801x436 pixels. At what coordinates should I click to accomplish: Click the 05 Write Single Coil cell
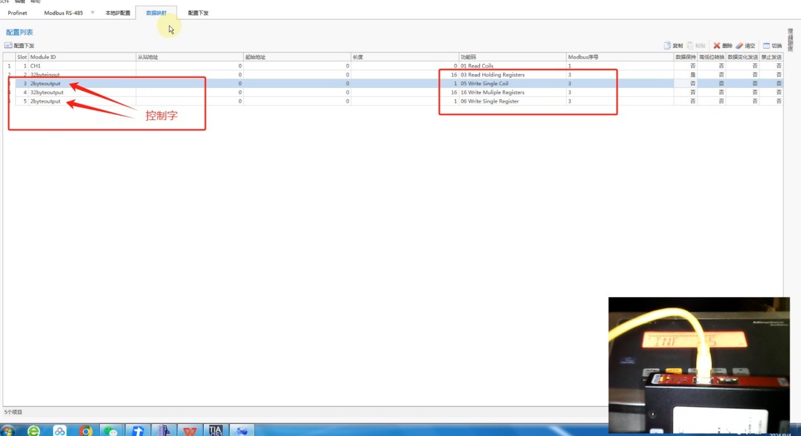[513, 83]
